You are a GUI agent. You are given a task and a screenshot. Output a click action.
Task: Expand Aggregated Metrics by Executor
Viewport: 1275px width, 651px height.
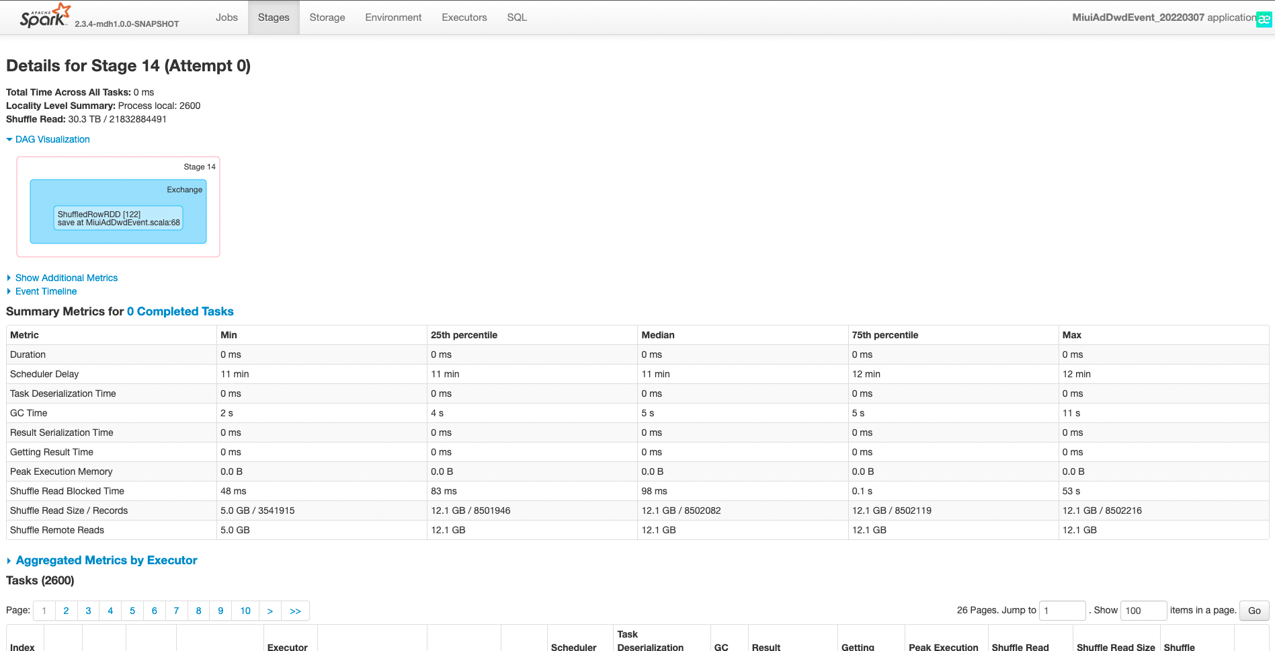tap(107, 560)
